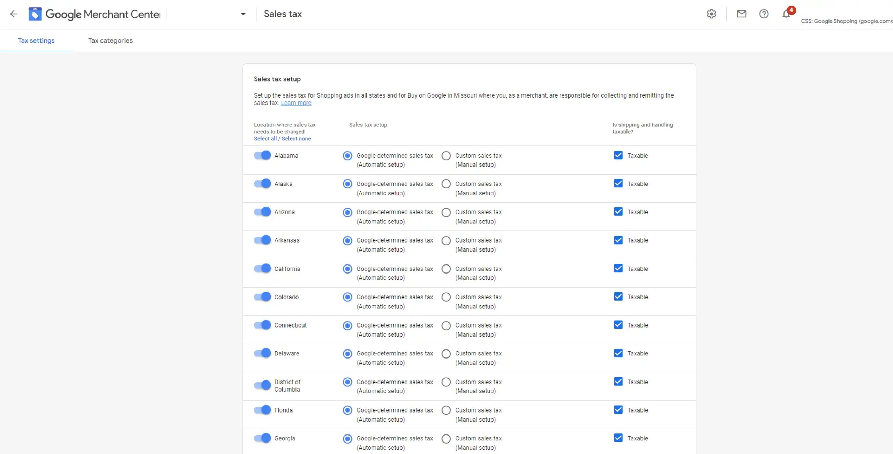
Task: Open the mail inbox icon
Action: click(x=741, y=14)
